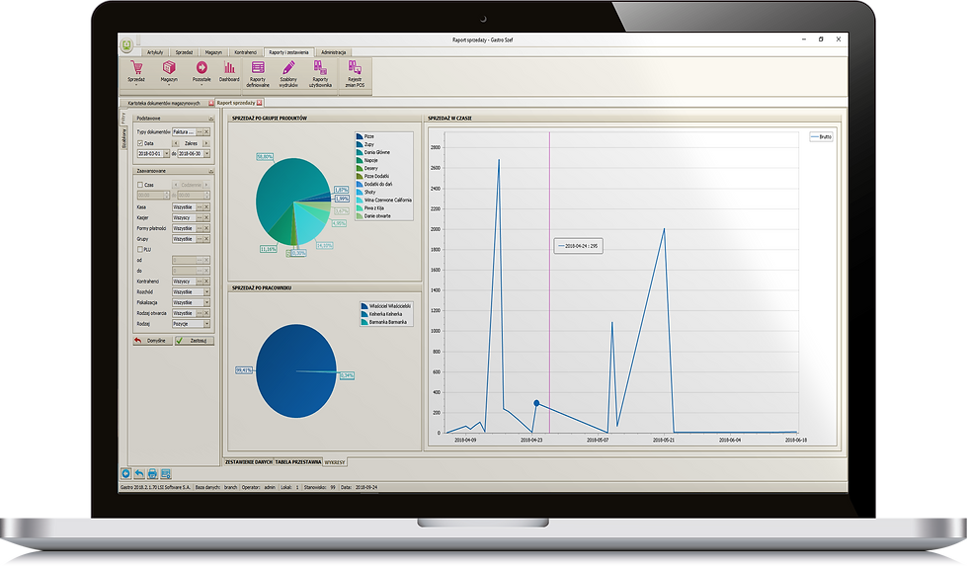This screenshot has width=968, height=566.
Task: Open Raporty definiowane in the ribbon
Action: click(258, 74)
